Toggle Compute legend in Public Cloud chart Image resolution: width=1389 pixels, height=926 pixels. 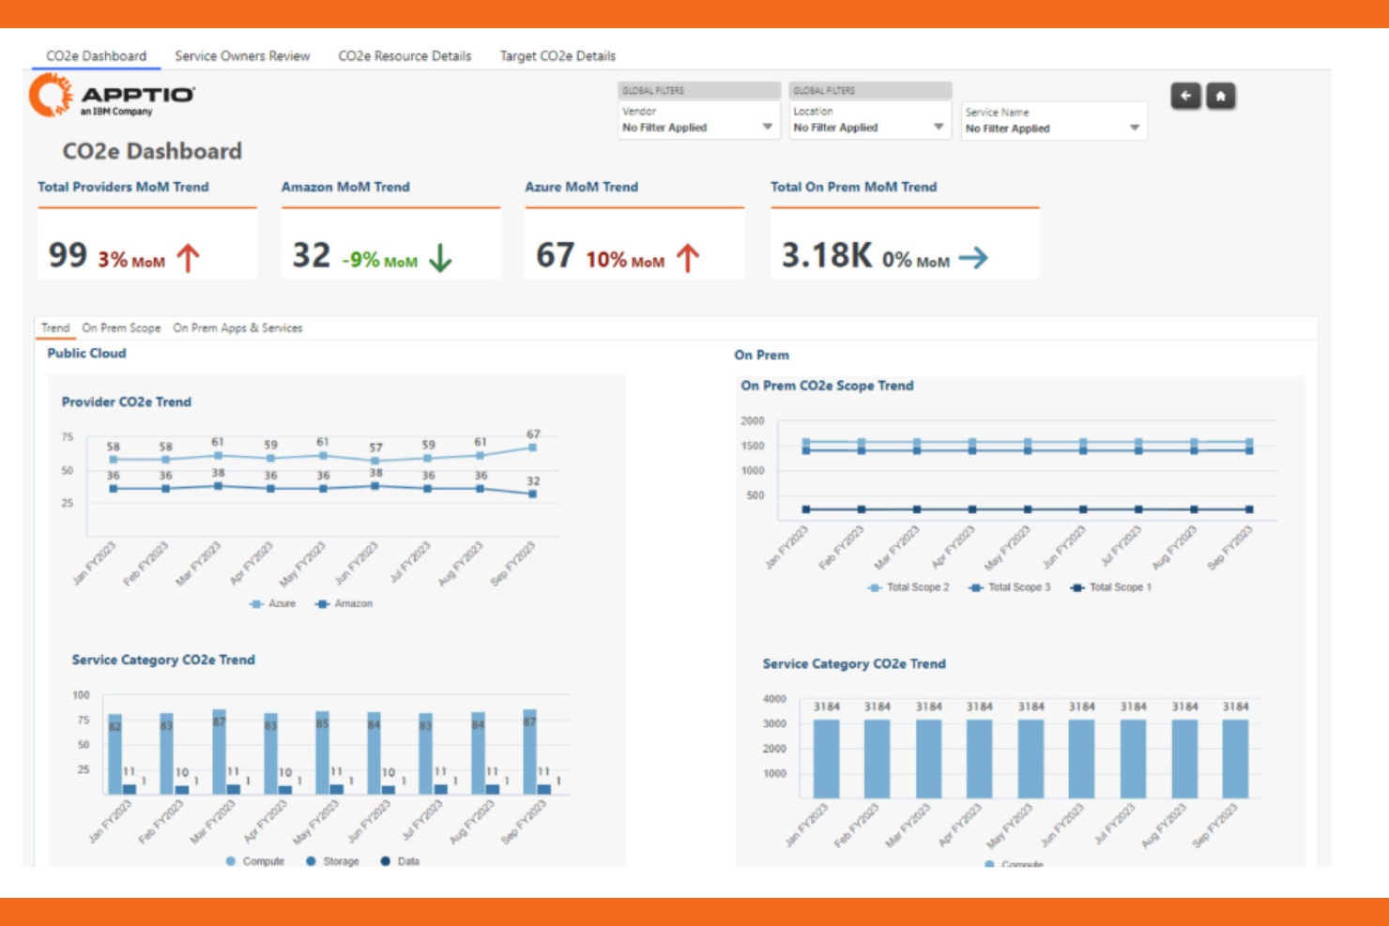(255, 861)
